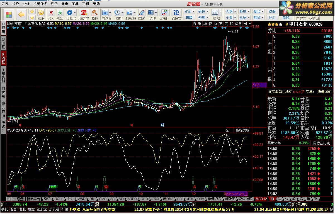Click the indicator tab scroll-left arrow
This screenshot has height=214, width=335.
tap(9, 199)
